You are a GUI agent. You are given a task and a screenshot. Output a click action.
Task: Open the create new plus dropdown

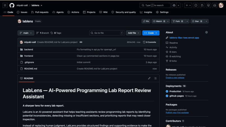point(188,5)
